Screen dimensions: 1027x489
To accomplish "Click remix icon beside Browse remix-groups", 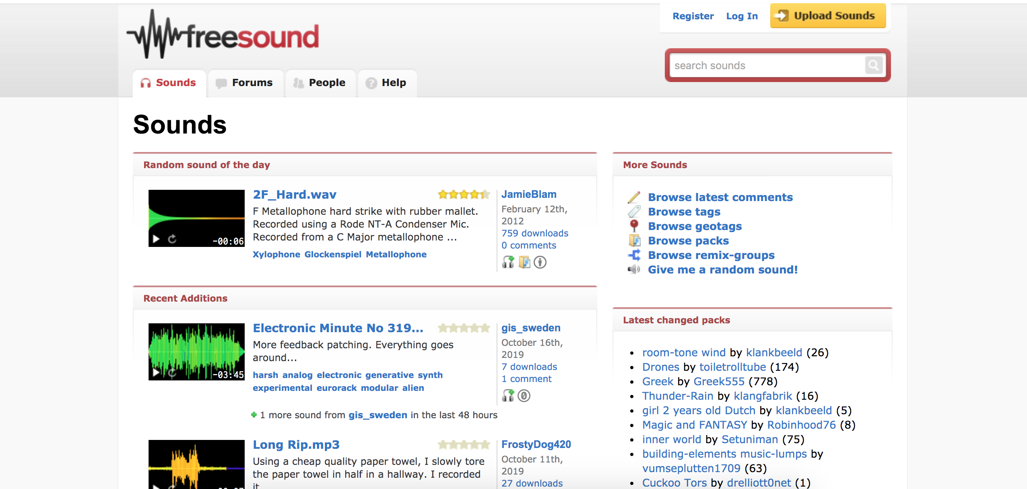I will coord(634,255).
